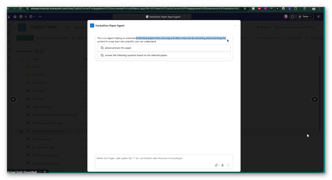Activate the microphone dictation icon
This screenshot has height=180, width=332.
tap(222, 165)
